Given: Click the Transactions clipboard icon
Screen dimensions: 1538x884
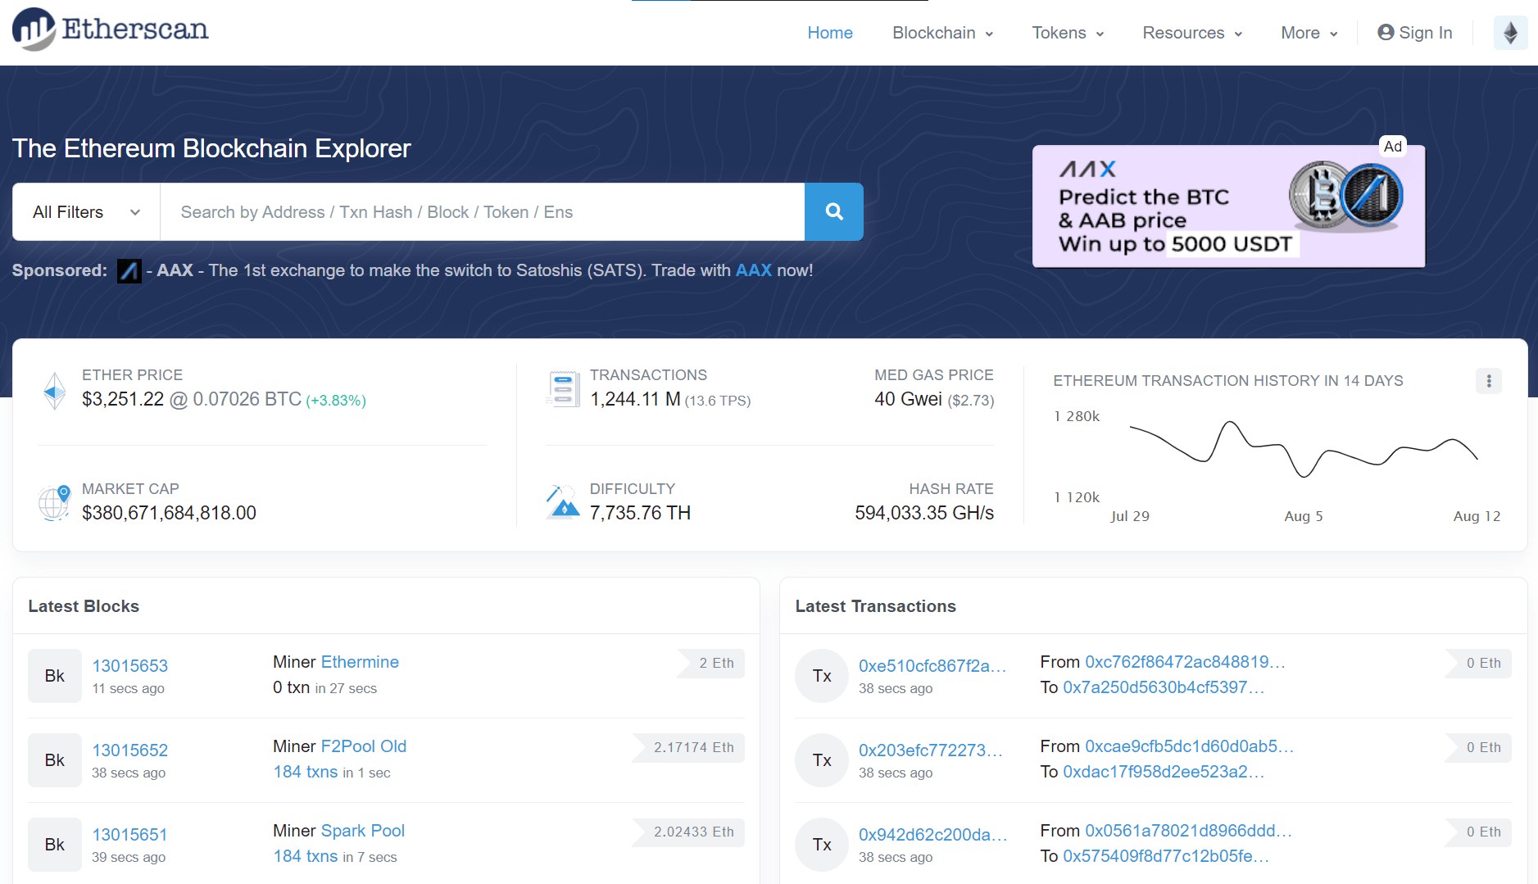Looking at the screenshot, I should tap(562, 388).
